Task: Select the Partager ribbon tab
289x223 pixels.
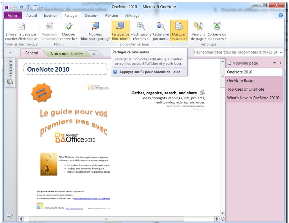Action: click(71, 15)
